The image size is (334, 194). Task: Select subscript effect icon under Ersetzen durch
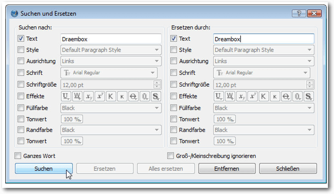tap(241, 97)
